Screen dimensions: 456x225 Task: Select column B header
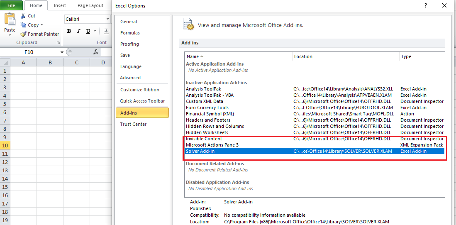pos(50,62)
